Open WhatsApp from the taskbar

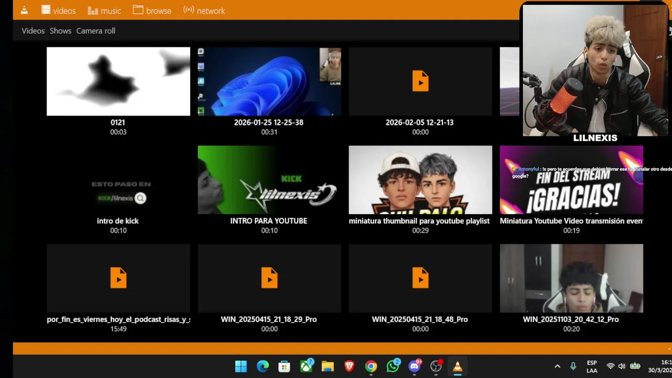(x=393, y=366)
